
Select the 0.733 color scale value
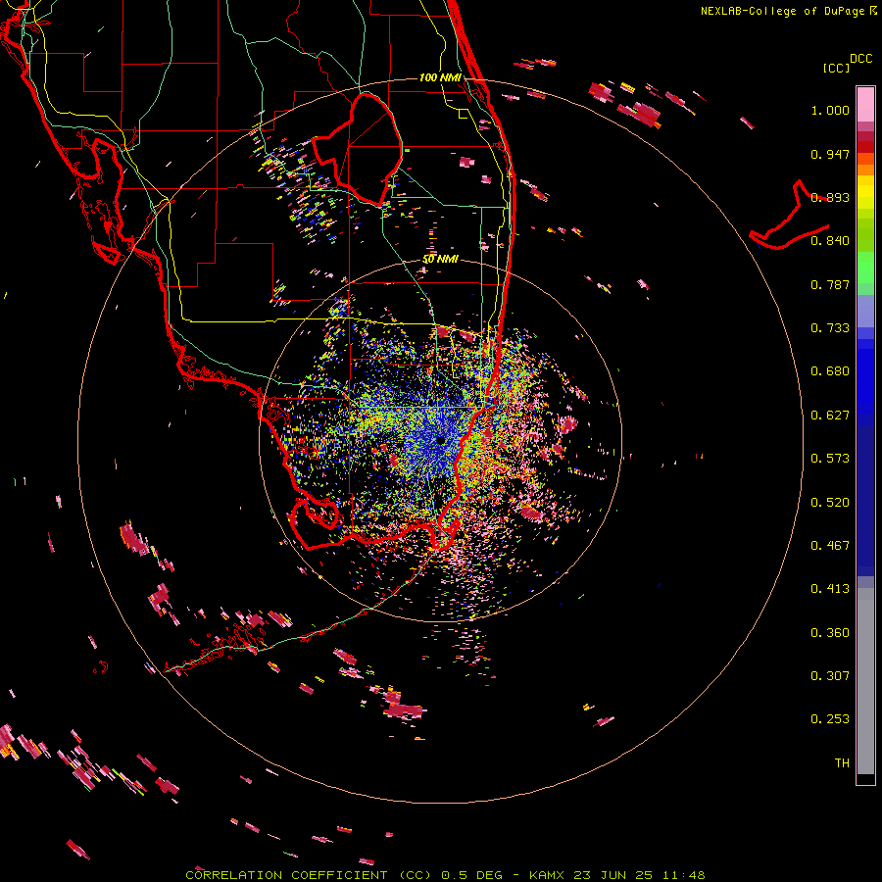point(830,328)
